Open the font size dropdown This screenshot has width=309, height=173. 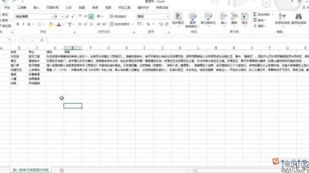point(62,17)
